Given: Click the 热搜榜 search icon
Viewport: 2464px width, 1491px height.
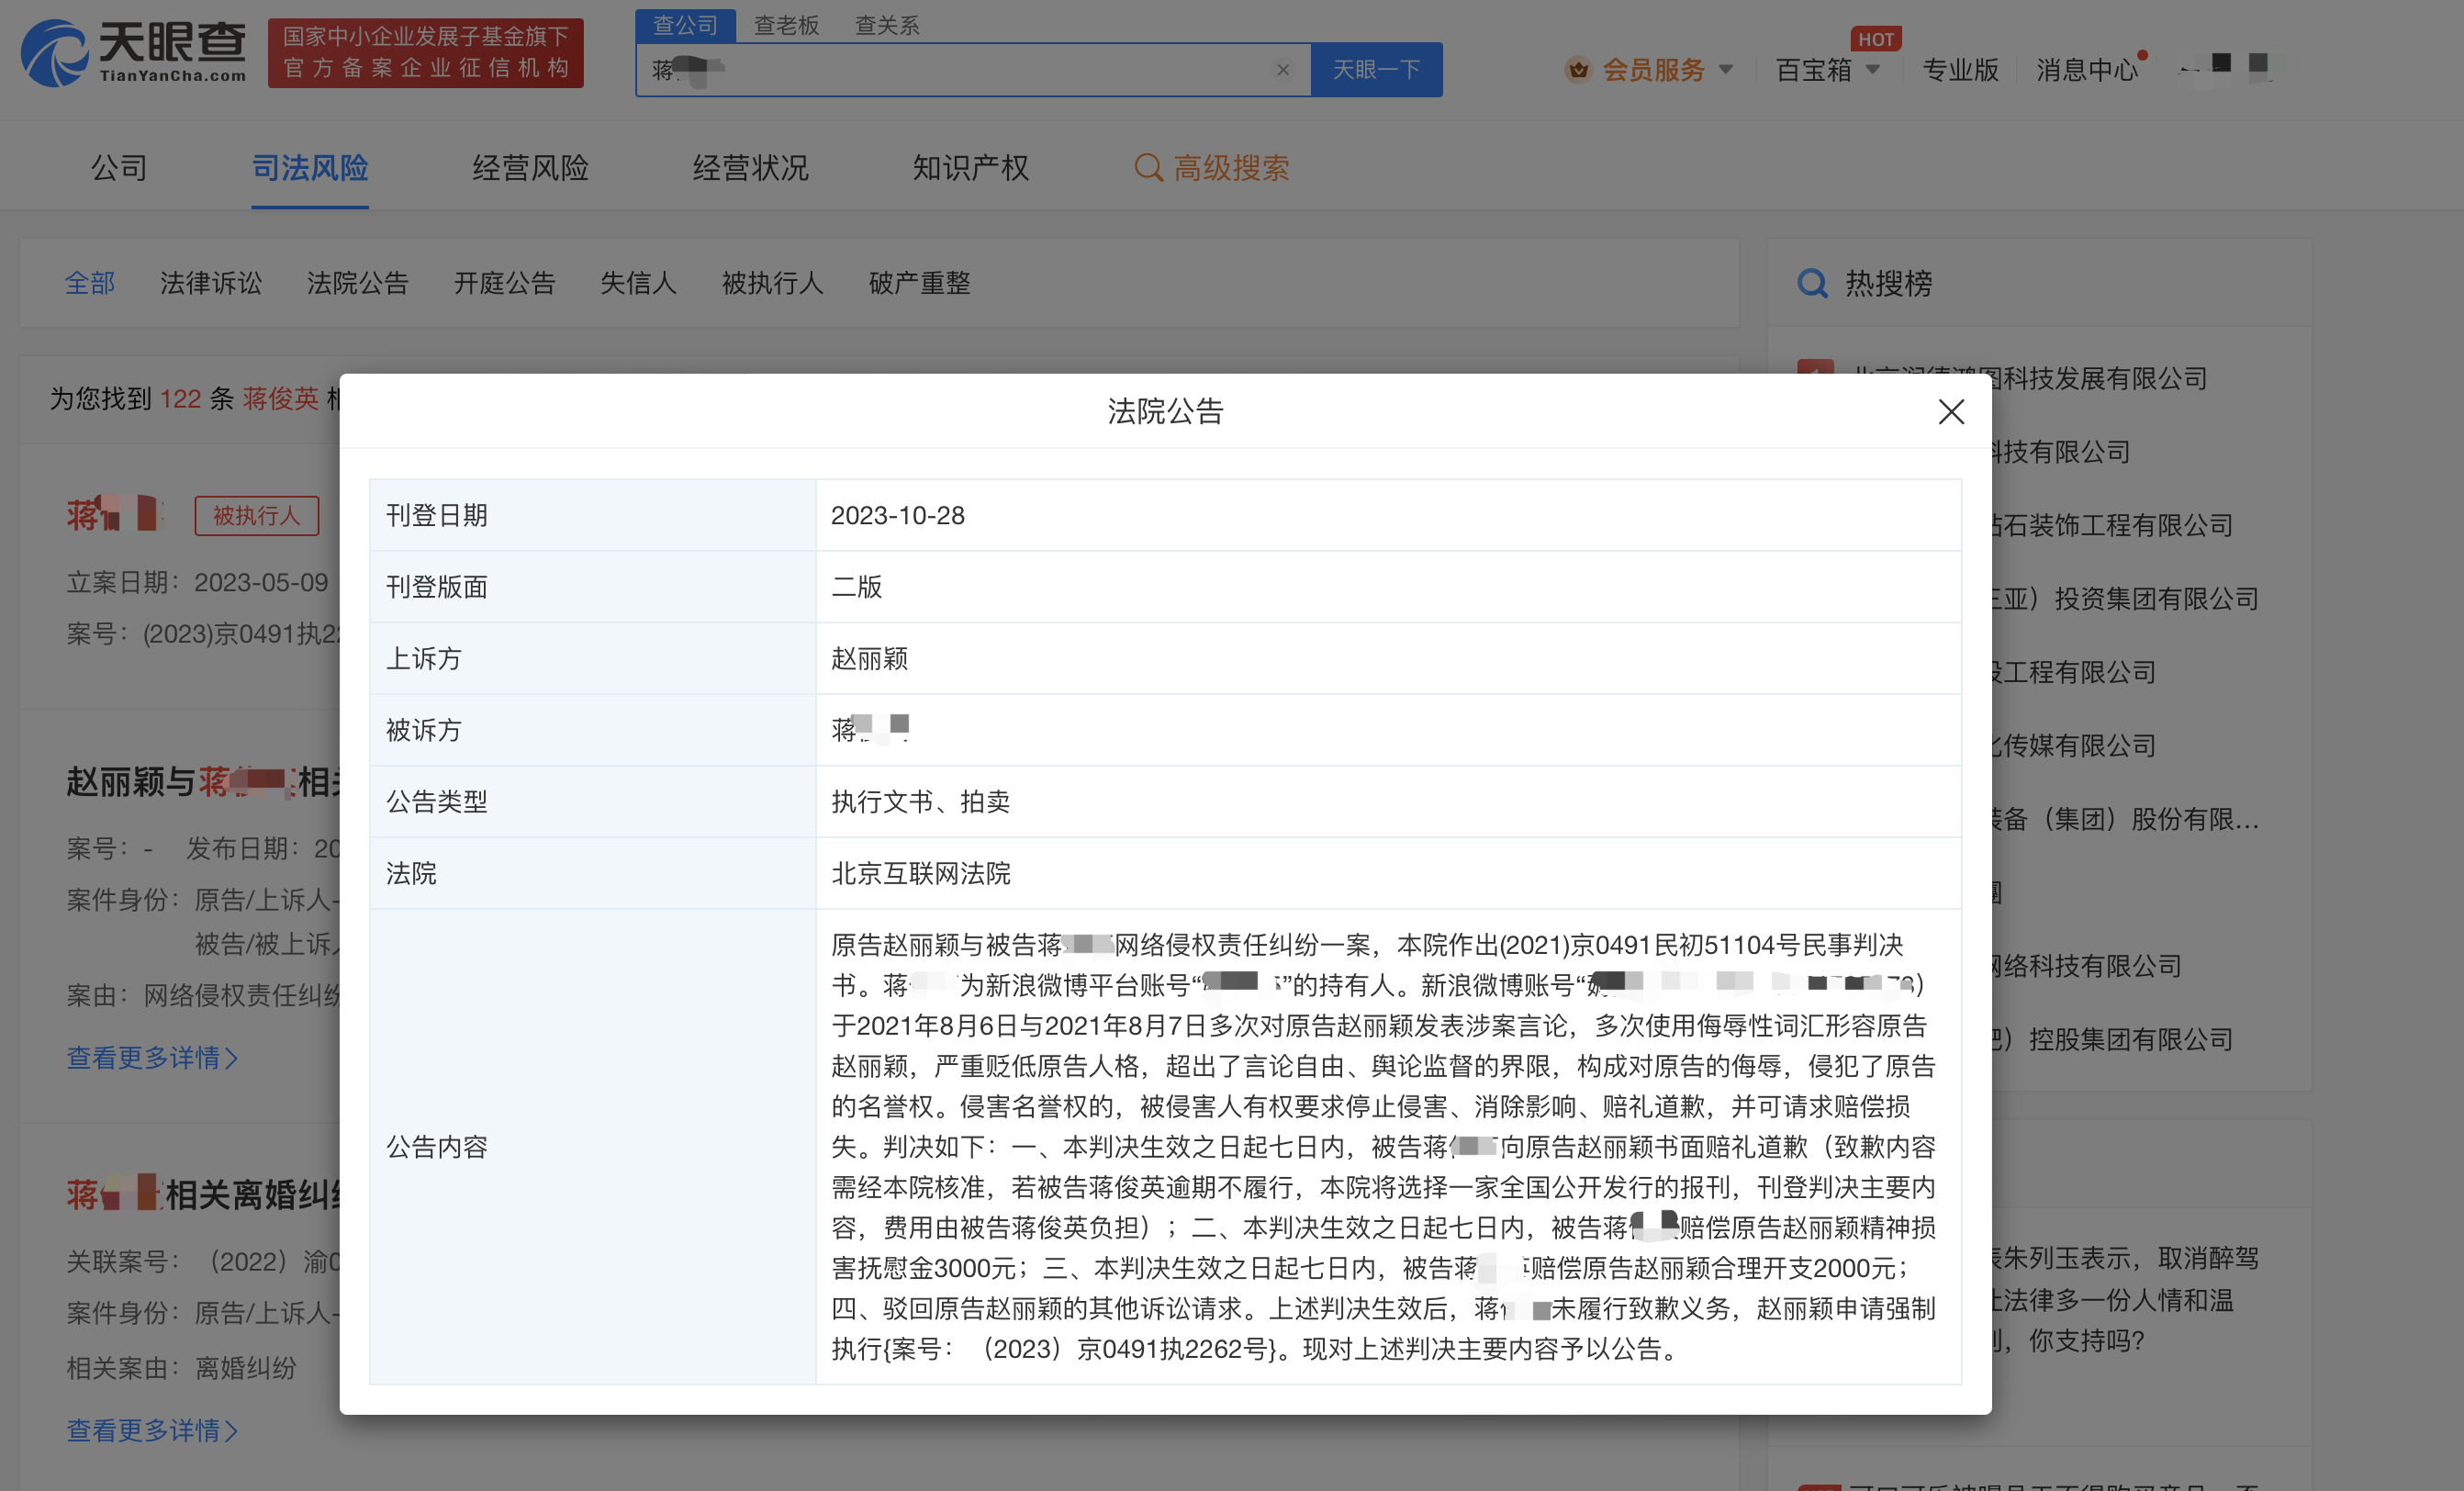Looking at the screenshot, I should pyautogui.click(x=1812, y=284).
